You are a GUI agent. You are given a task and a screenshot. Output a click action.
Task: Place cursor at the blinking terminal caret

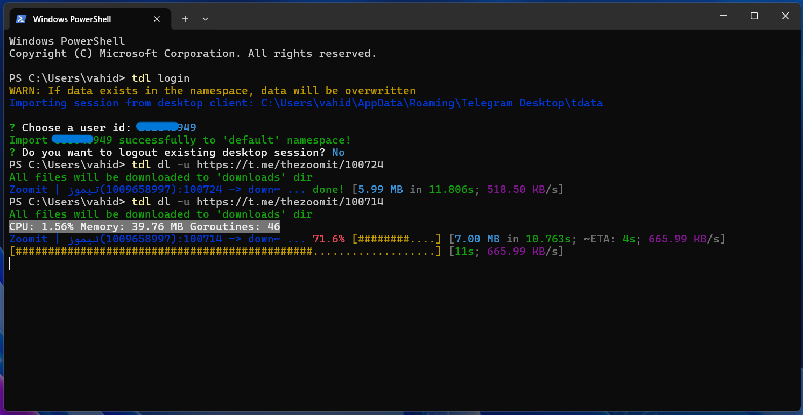10,263
